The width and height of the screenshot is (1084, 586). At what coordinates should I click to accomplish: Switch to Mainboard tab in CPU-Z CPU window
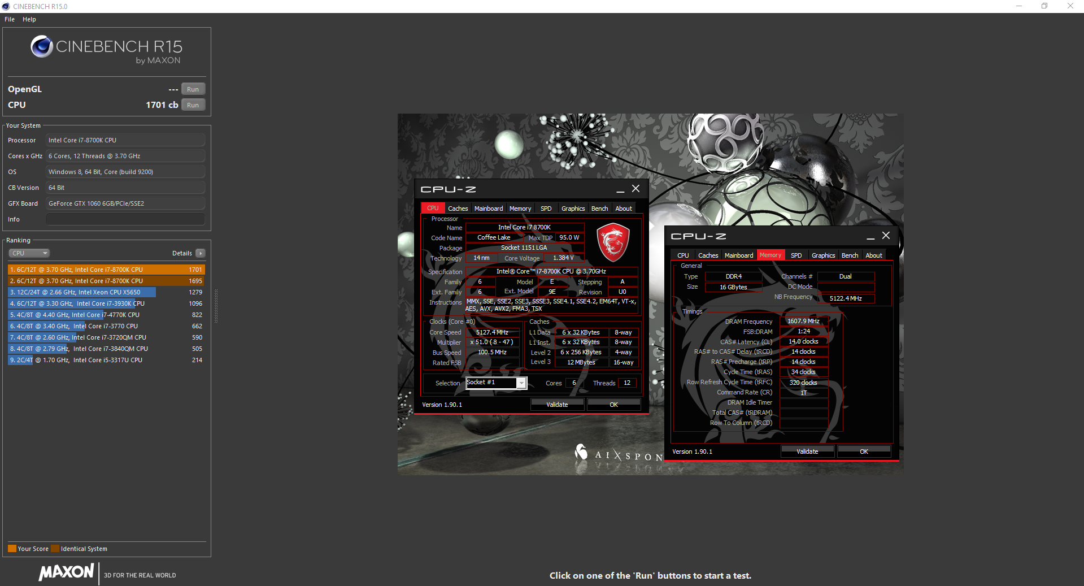(x=489, y=209)
